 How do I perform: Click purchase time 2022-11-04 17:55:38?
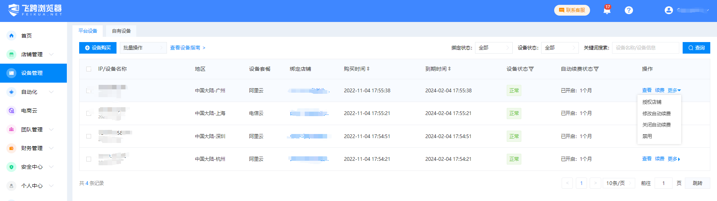tap(367, 90)
